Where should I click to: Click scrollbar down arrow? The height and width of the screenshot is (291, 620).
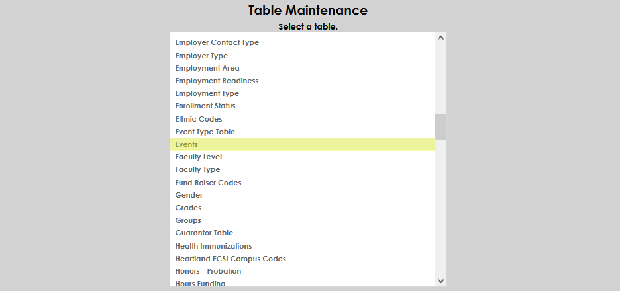441,281
